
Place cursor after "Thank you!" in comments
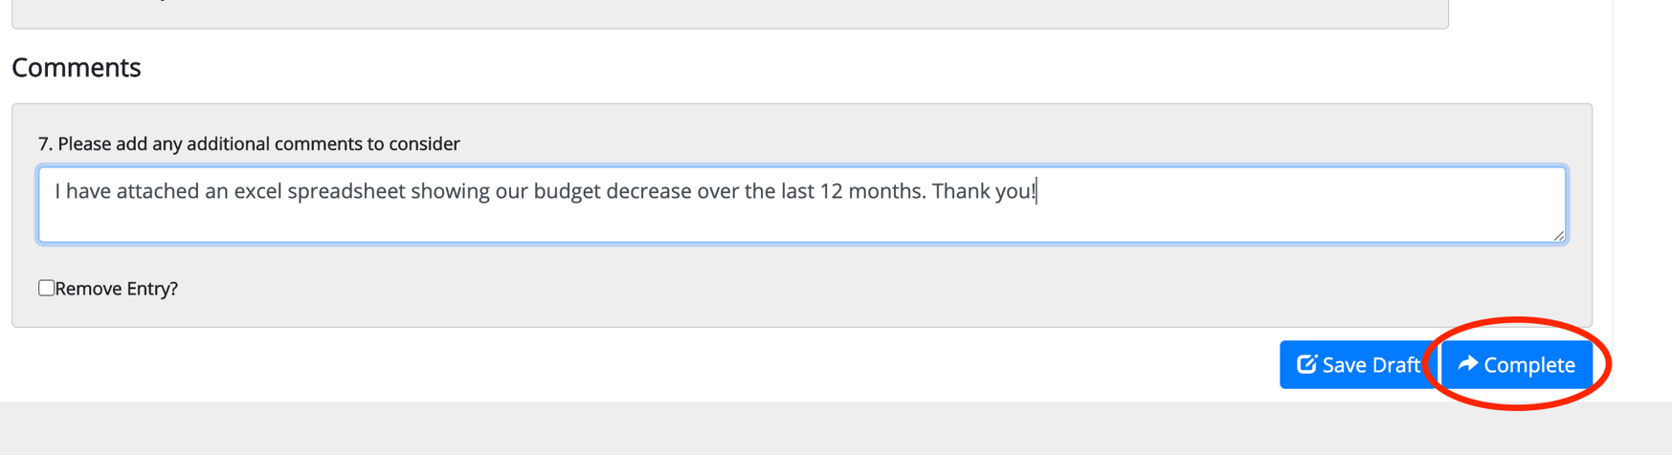tap(1037, 191)
